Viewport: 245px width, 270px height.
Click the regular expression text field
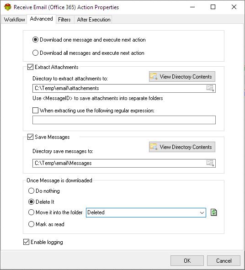124,120
